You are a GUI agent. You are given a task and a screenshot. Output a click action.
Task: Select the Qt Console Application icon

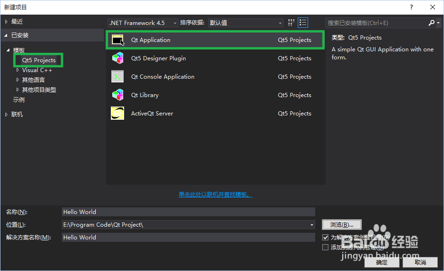[x=117, y=76]
